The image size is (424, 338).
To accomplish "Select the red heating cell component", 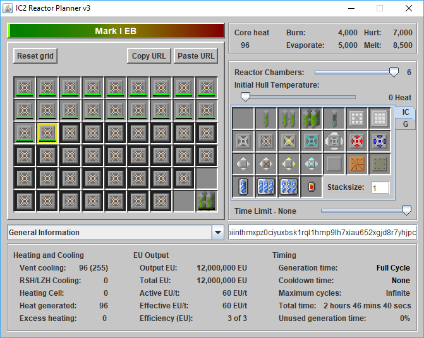I will (312, 187).
